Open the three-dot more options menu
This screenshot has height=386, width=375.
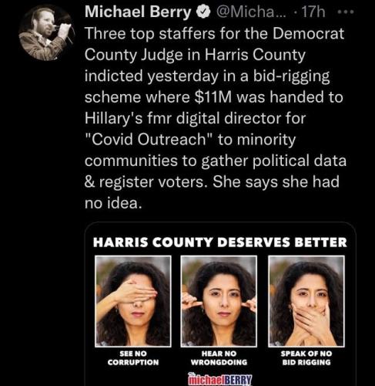[346, 12]
